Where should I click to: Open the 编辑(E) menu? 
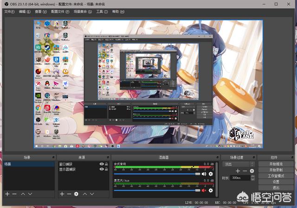[25, 12]
